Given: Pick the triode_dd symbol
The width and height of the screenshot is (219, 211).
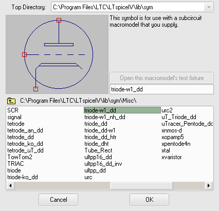Looking at the screenshot, I should tap(96, 124).
